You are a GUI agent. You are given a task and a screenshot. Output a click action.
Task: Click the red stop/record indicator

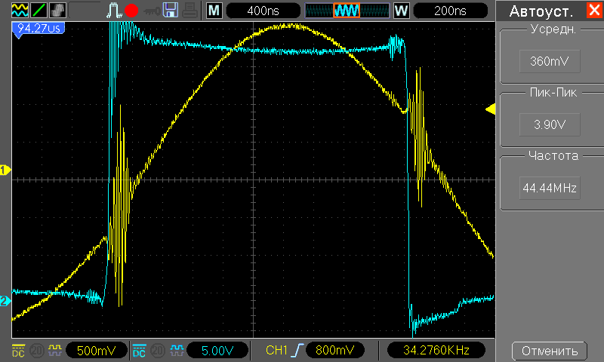[132, 11]
